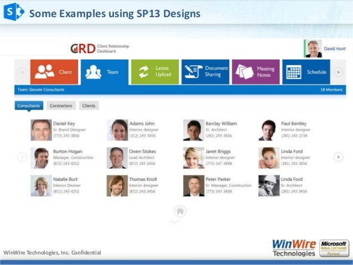
Task: Click the name Daniel Key
Action: [x=64, y=123]
